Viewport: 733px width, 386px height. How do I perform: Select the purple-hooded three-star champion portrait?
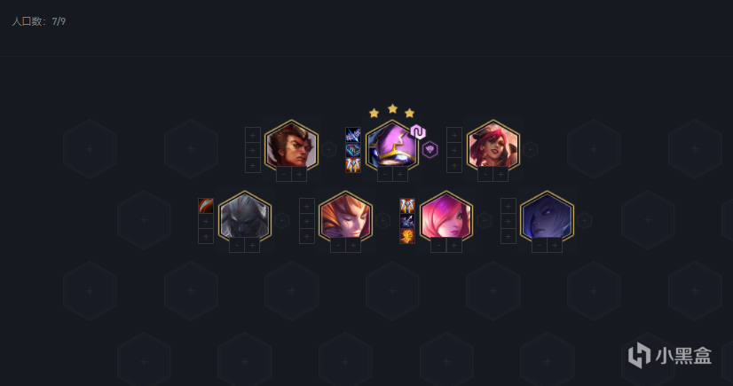click(391, 147)
